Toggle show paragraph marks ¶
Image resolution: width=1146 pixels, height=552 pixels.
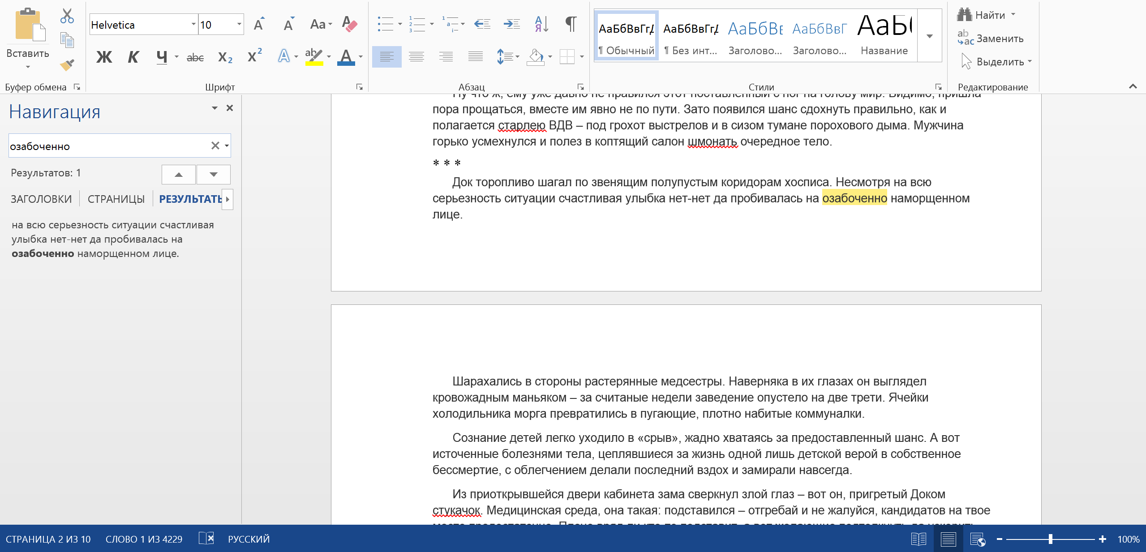click(571, 24)
